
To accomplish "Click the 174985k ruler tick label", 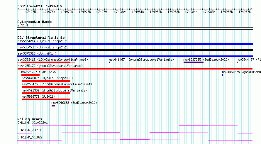I will point(209,12).
